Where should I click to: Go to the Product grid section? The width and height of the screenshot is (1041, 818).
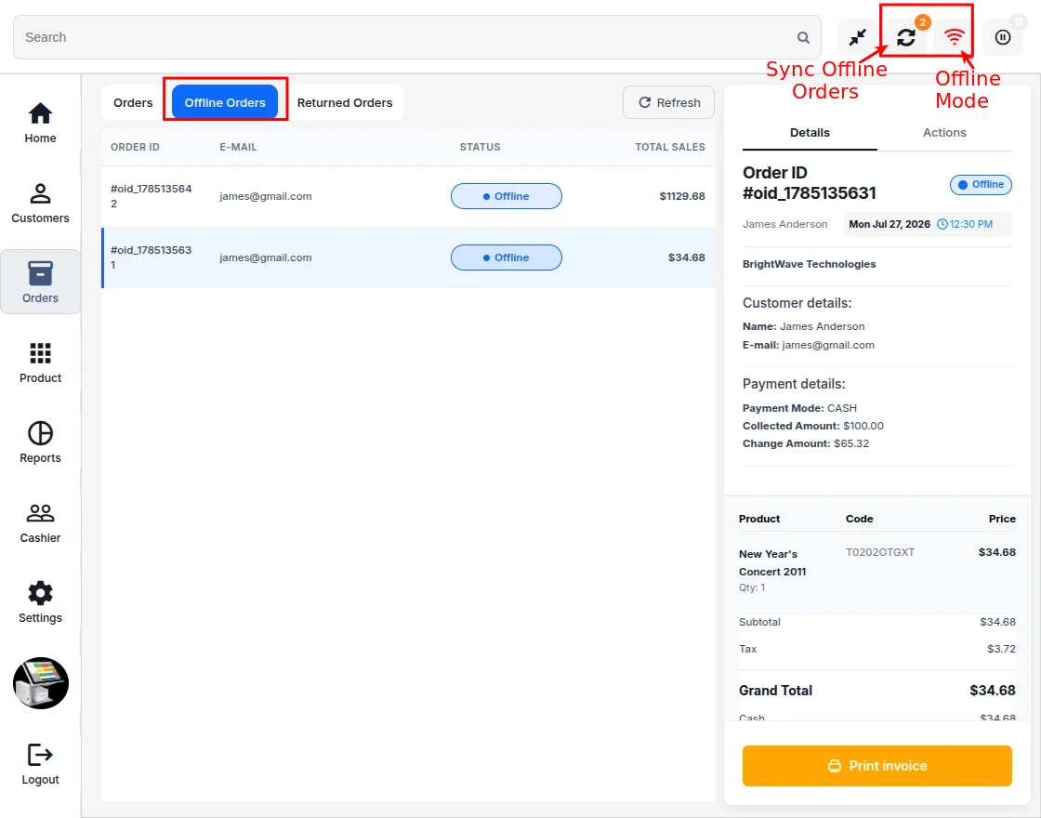[x=41, y=363]
